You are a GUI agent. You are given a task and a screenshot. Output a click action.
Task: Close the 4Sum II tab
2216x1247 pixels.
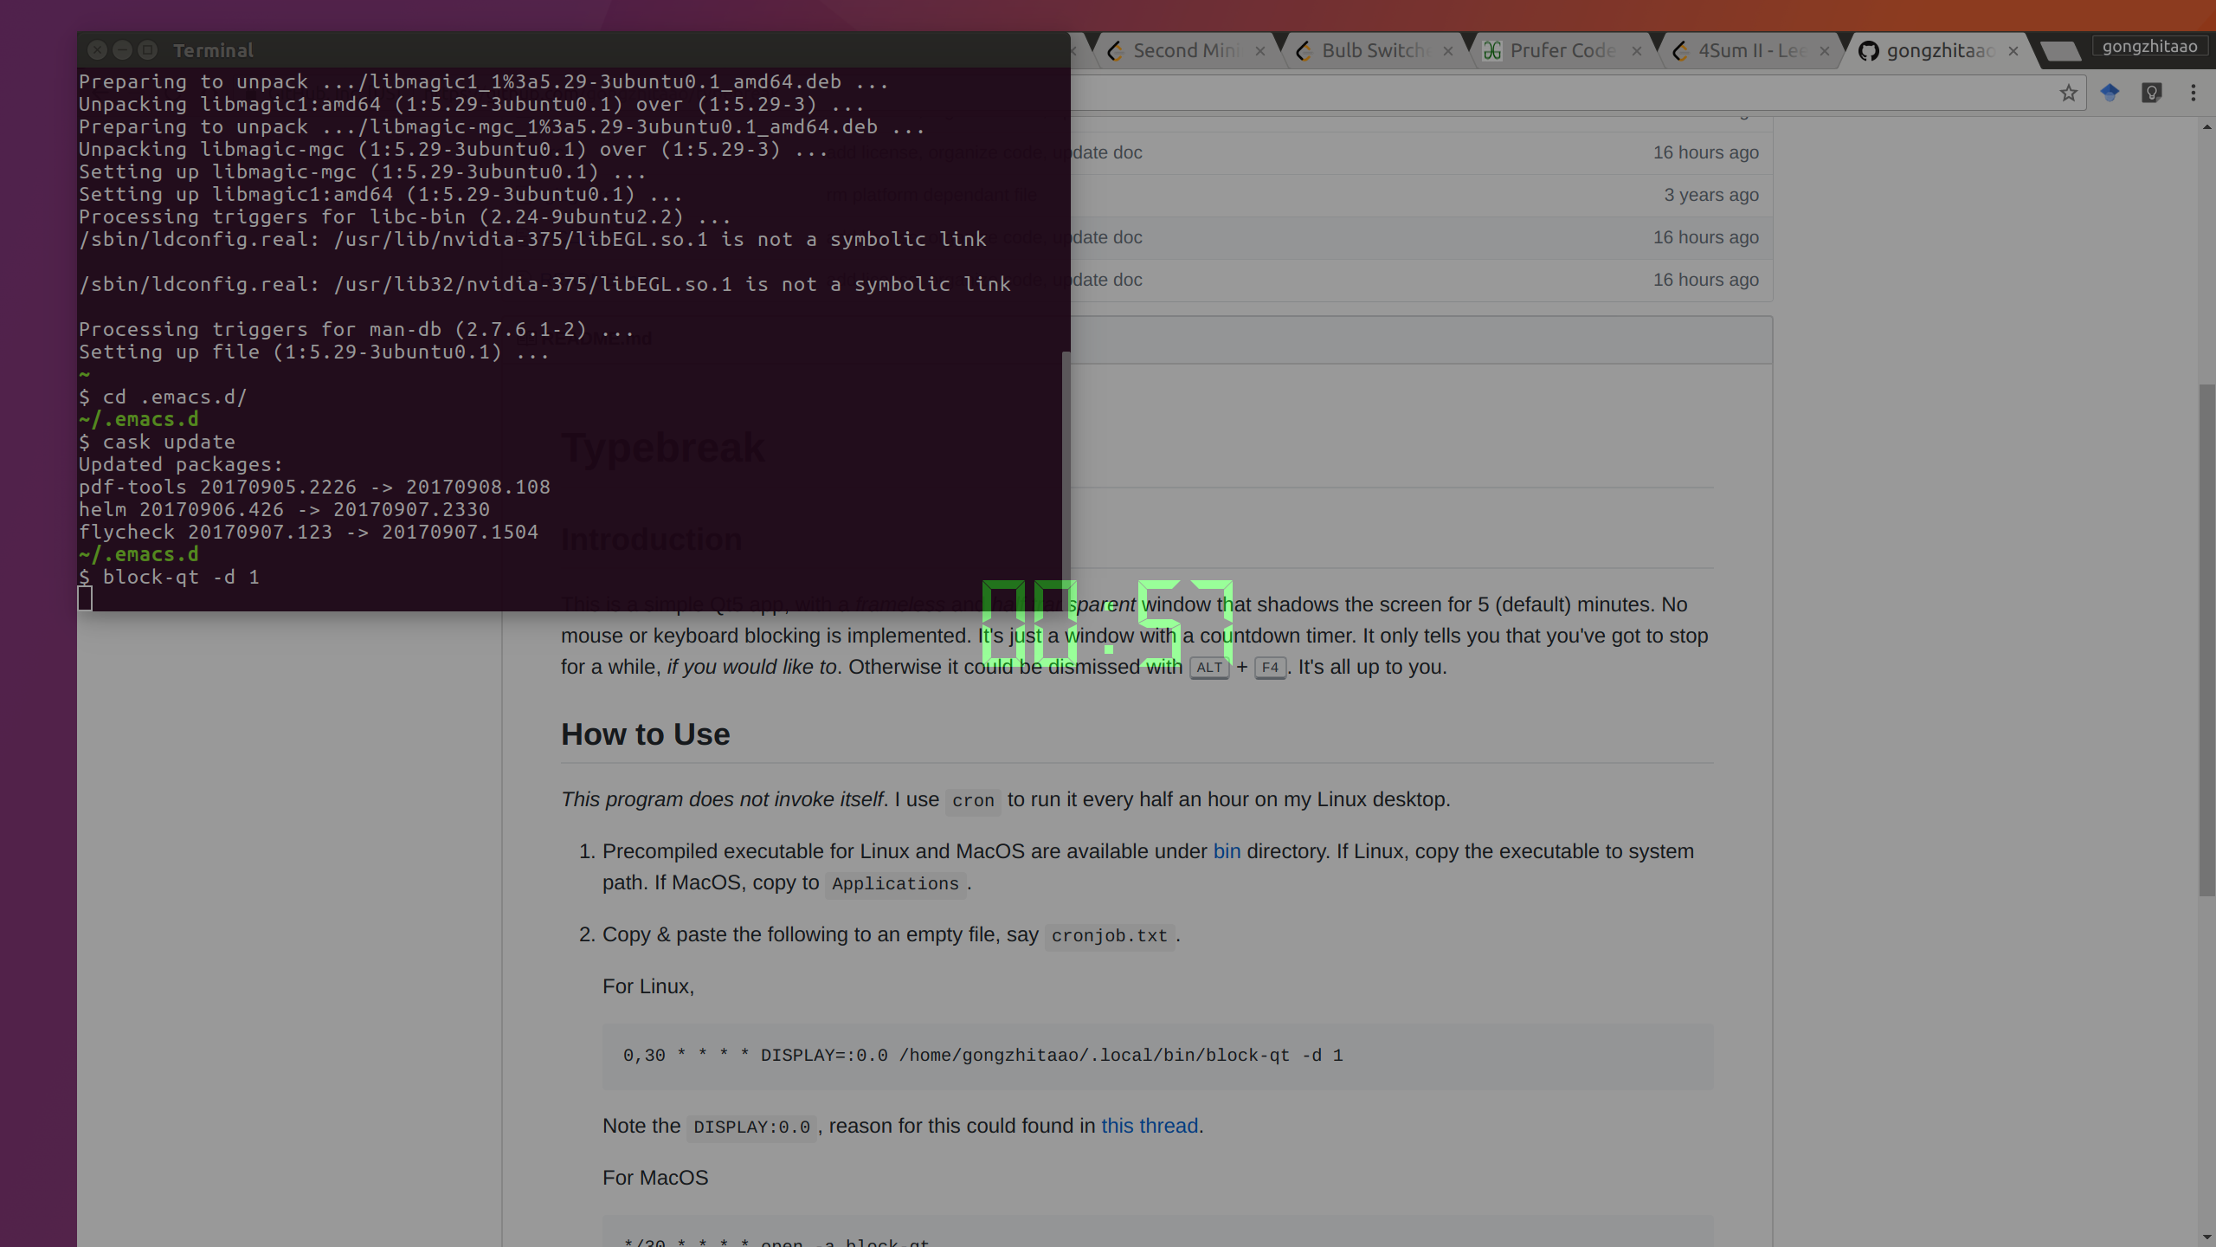[1825, 51]
